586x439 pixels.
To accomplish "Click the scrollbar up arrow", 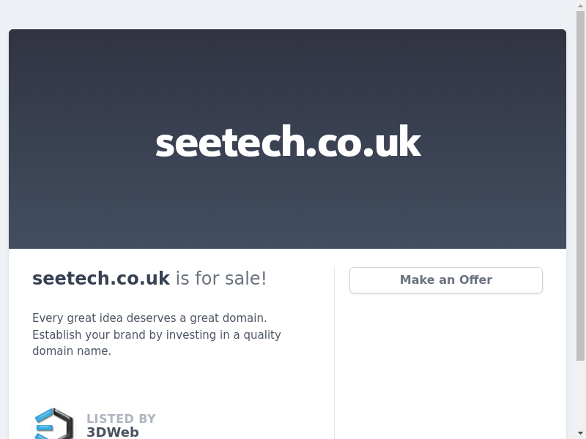I will (x=580, y=6).
